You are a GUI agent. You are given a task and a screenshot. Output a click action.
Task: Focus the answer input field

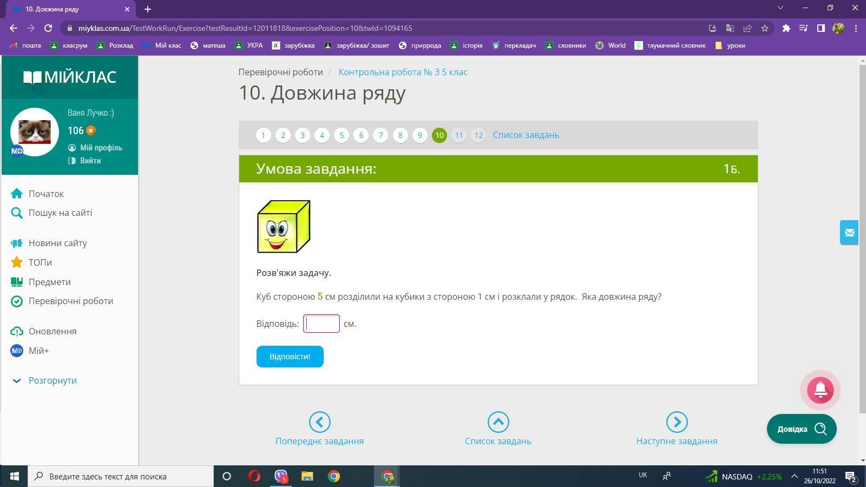point(322,324)
